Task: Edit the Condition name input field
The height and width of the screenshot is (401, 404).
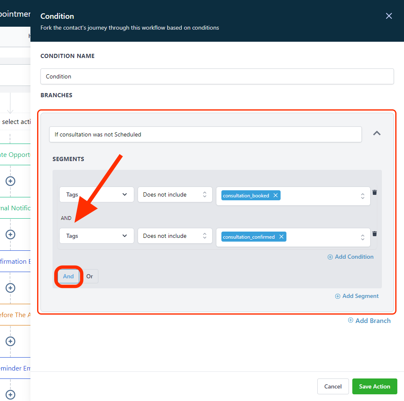Action: coord(217,76)
